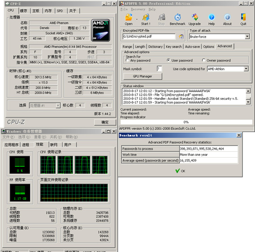Image resolution: width=255 pixels, height=252 pixels.
Task: Select the CPU tab in CPU-Z
Action: [11, 10]
